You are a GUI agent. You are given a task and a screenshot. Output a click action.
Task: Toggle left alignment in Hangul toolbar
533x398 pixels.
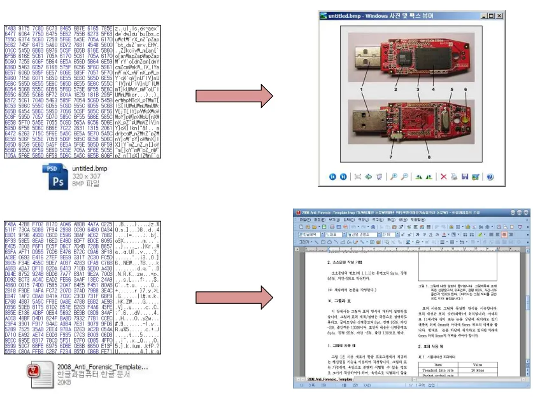(497, 235)
